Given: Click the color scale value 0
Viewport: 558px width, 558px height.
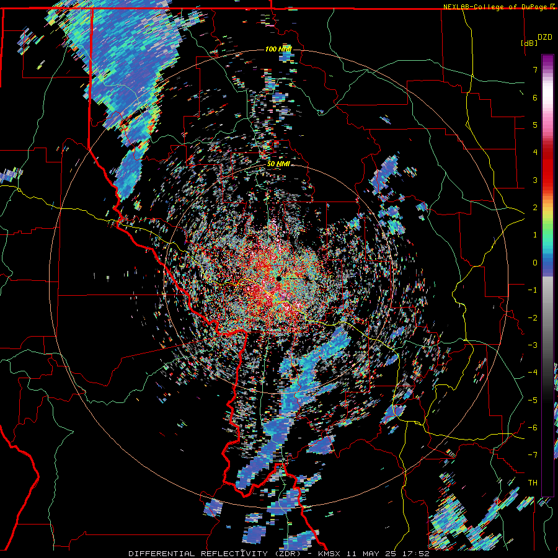Looking at the screenshot, I should pyautogui.click(x=535, y=263).
